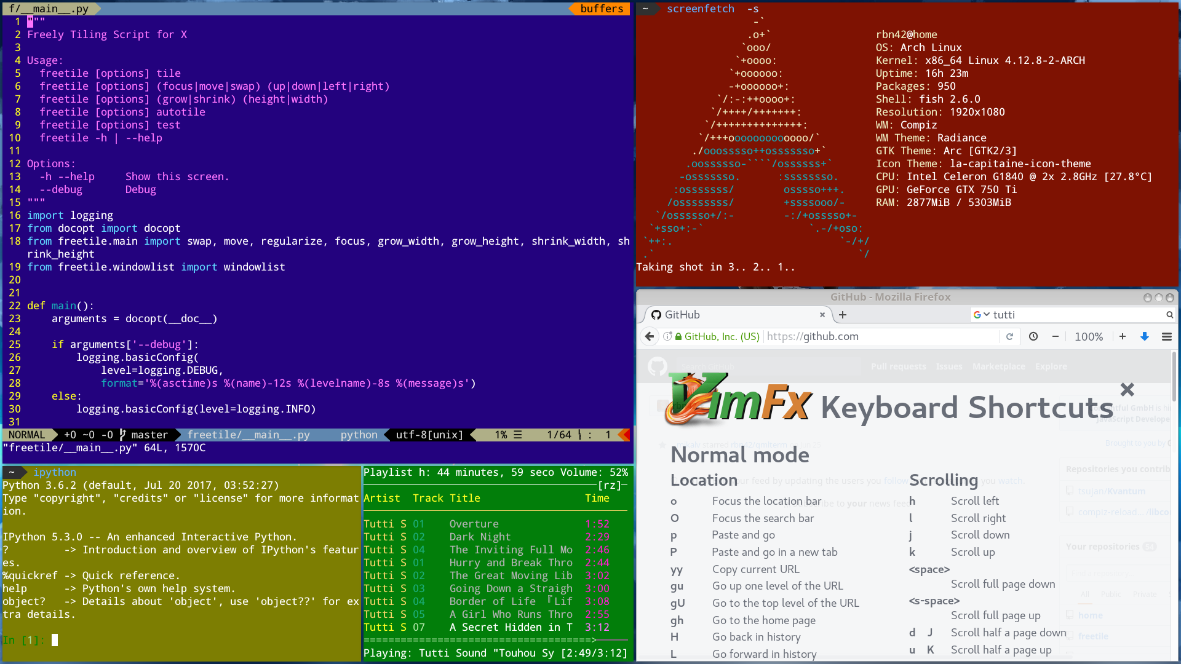Click the search magnifier icon
The height and width of the screenshot is (664, 1181).
(x=1169, y=315)
